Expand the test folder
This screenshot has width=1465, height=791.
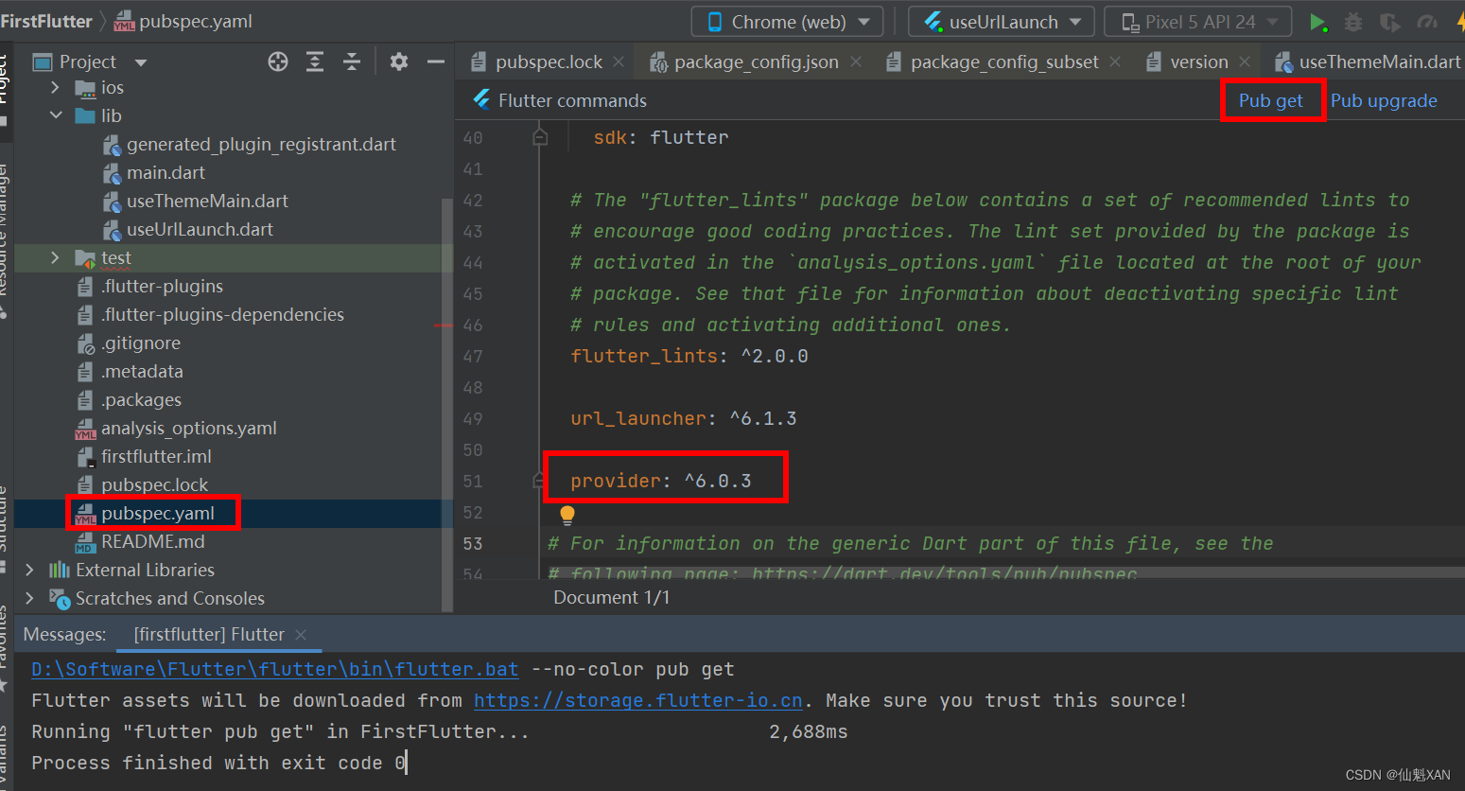[x=55, y=257]
